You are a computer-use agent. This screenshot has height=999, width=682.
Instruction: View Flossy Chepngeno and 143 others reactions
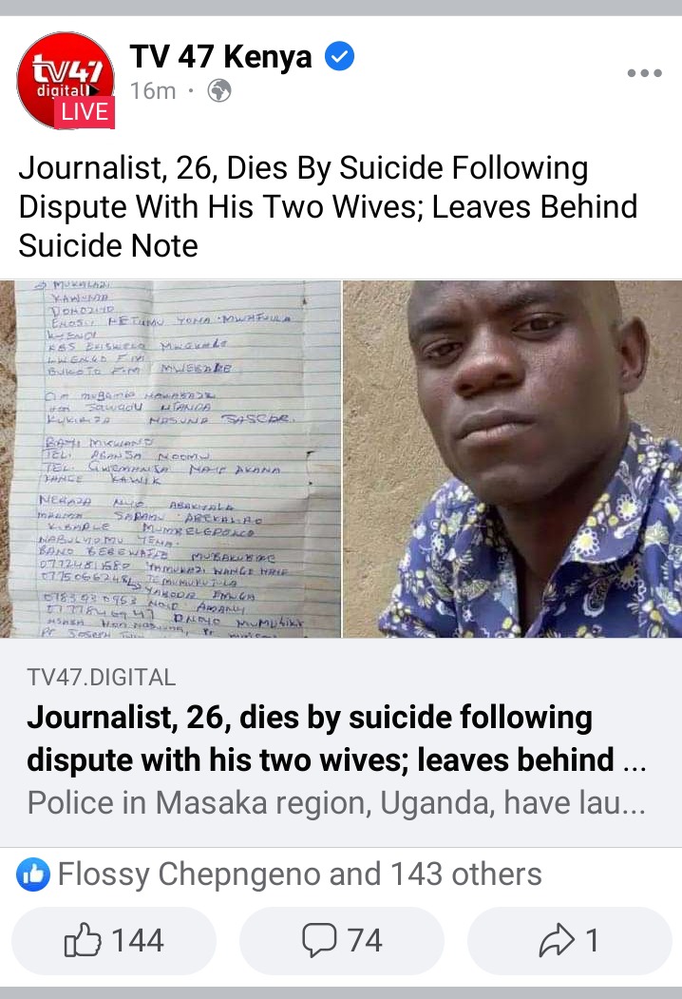click(300, 874)
